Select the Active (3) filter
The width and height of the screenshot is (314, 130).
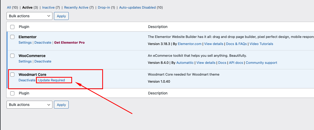point(30,7)
